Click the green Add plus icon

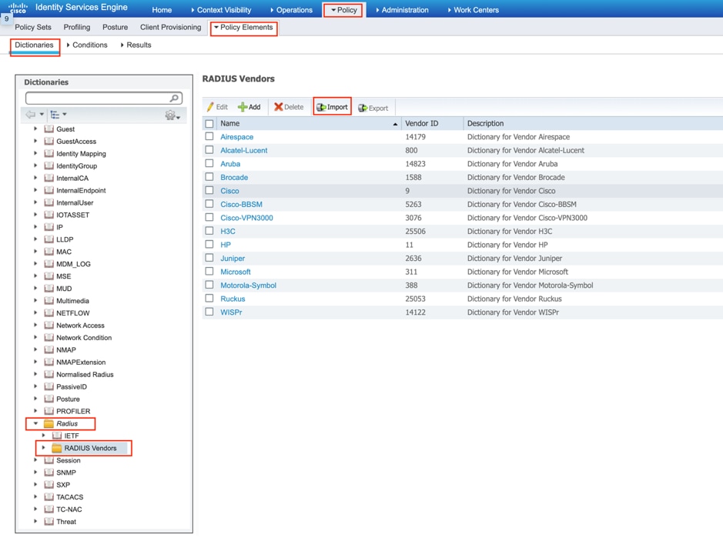coord(243,108)
